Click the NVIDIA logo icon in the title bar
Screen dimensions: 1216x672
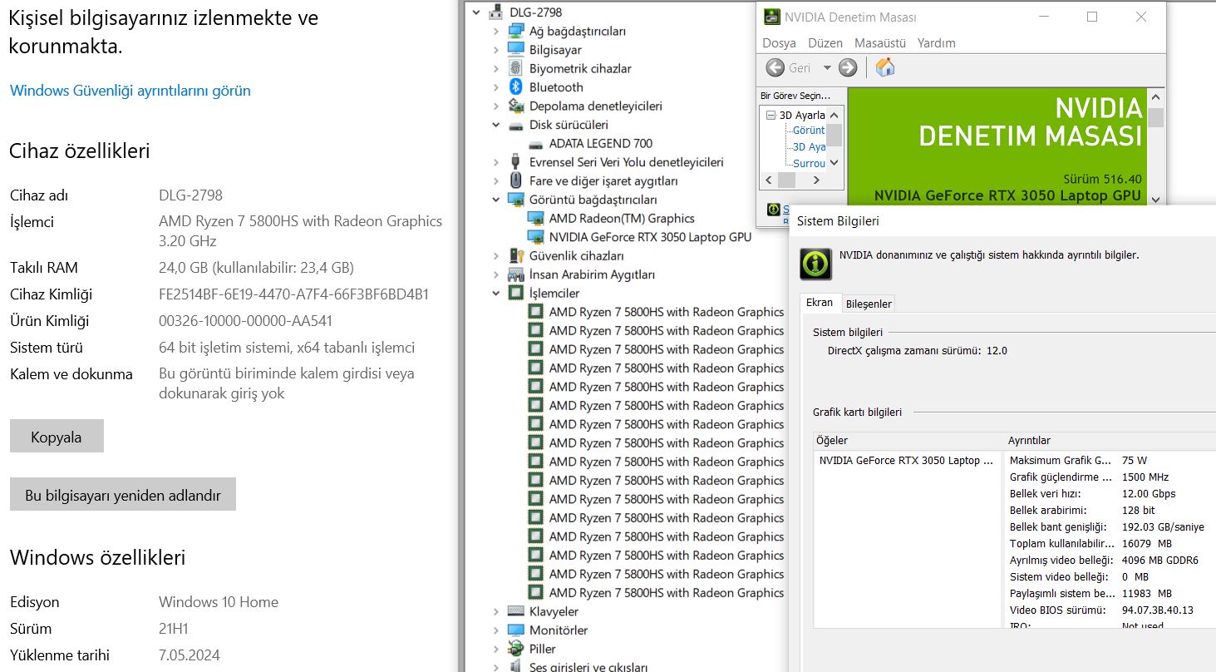(x=772, y=17)
